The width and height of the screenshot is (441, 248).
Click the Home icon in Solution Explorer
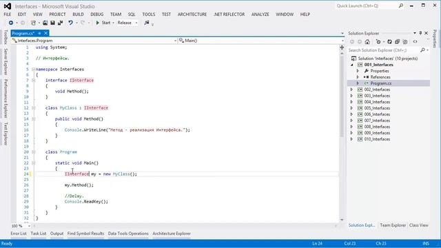coord(367,41)
